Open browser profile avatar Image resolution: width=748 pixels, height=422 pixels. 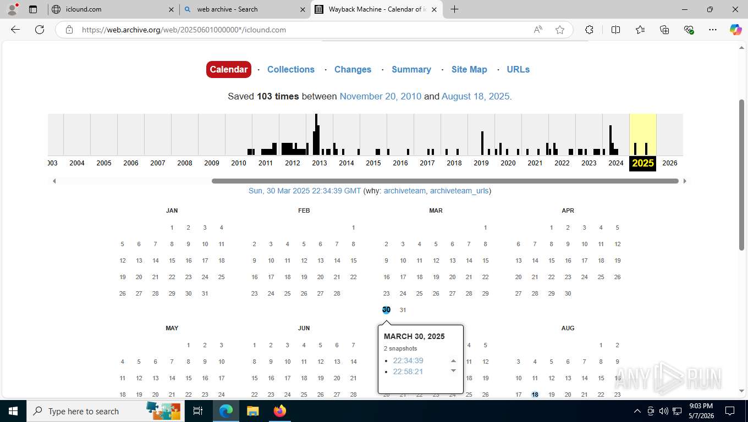click(12, 9)
